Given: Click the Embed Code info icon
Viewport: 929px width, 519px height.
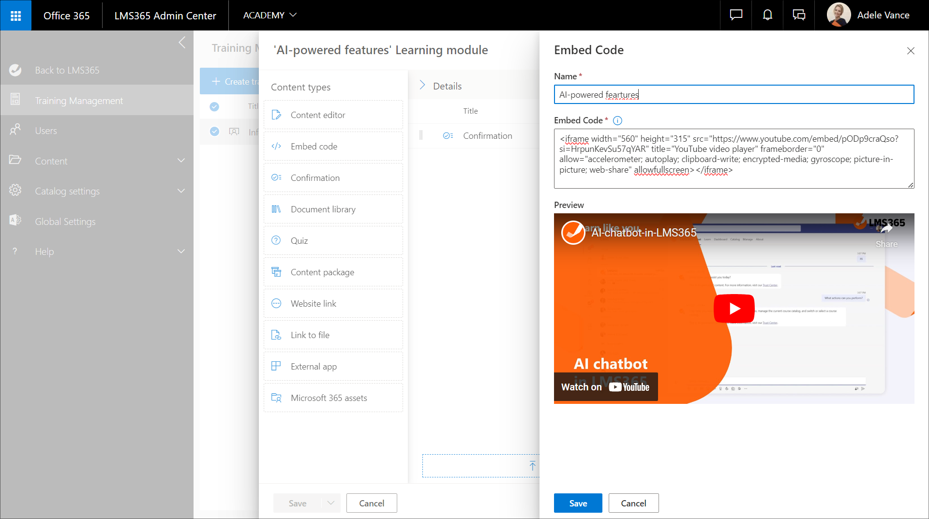Looking at the screenshot, I should point(617,120).
